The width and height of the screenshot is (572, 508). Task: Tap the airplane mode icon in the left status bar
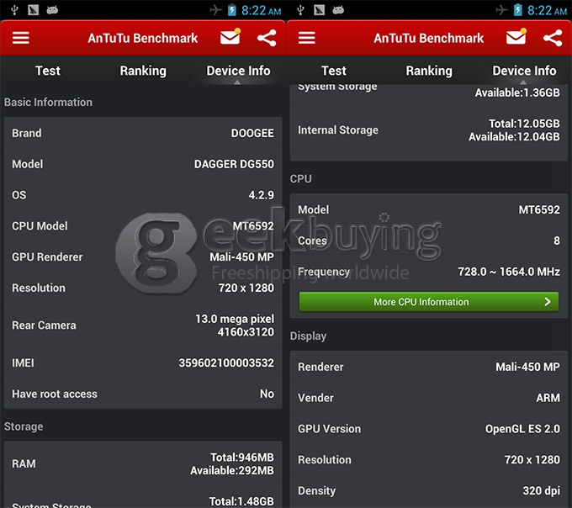(x=217, y=10)
